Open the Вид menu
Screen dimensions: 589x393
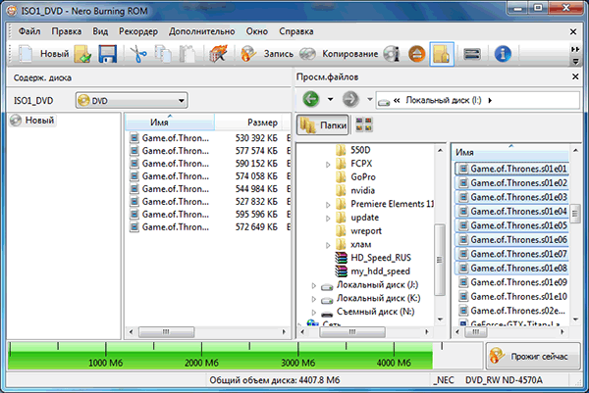click(100, 31)
